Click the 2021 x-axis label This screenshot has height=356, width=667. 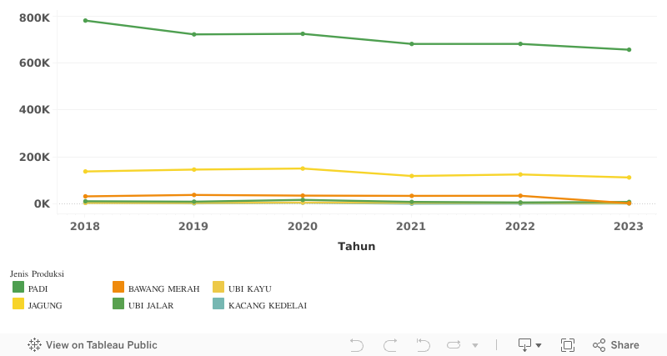click(x=411, y=225)
